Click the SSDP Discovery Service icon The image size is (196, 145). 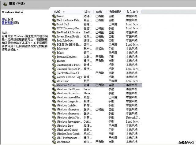pyautogui.click(x=54, y=28)
